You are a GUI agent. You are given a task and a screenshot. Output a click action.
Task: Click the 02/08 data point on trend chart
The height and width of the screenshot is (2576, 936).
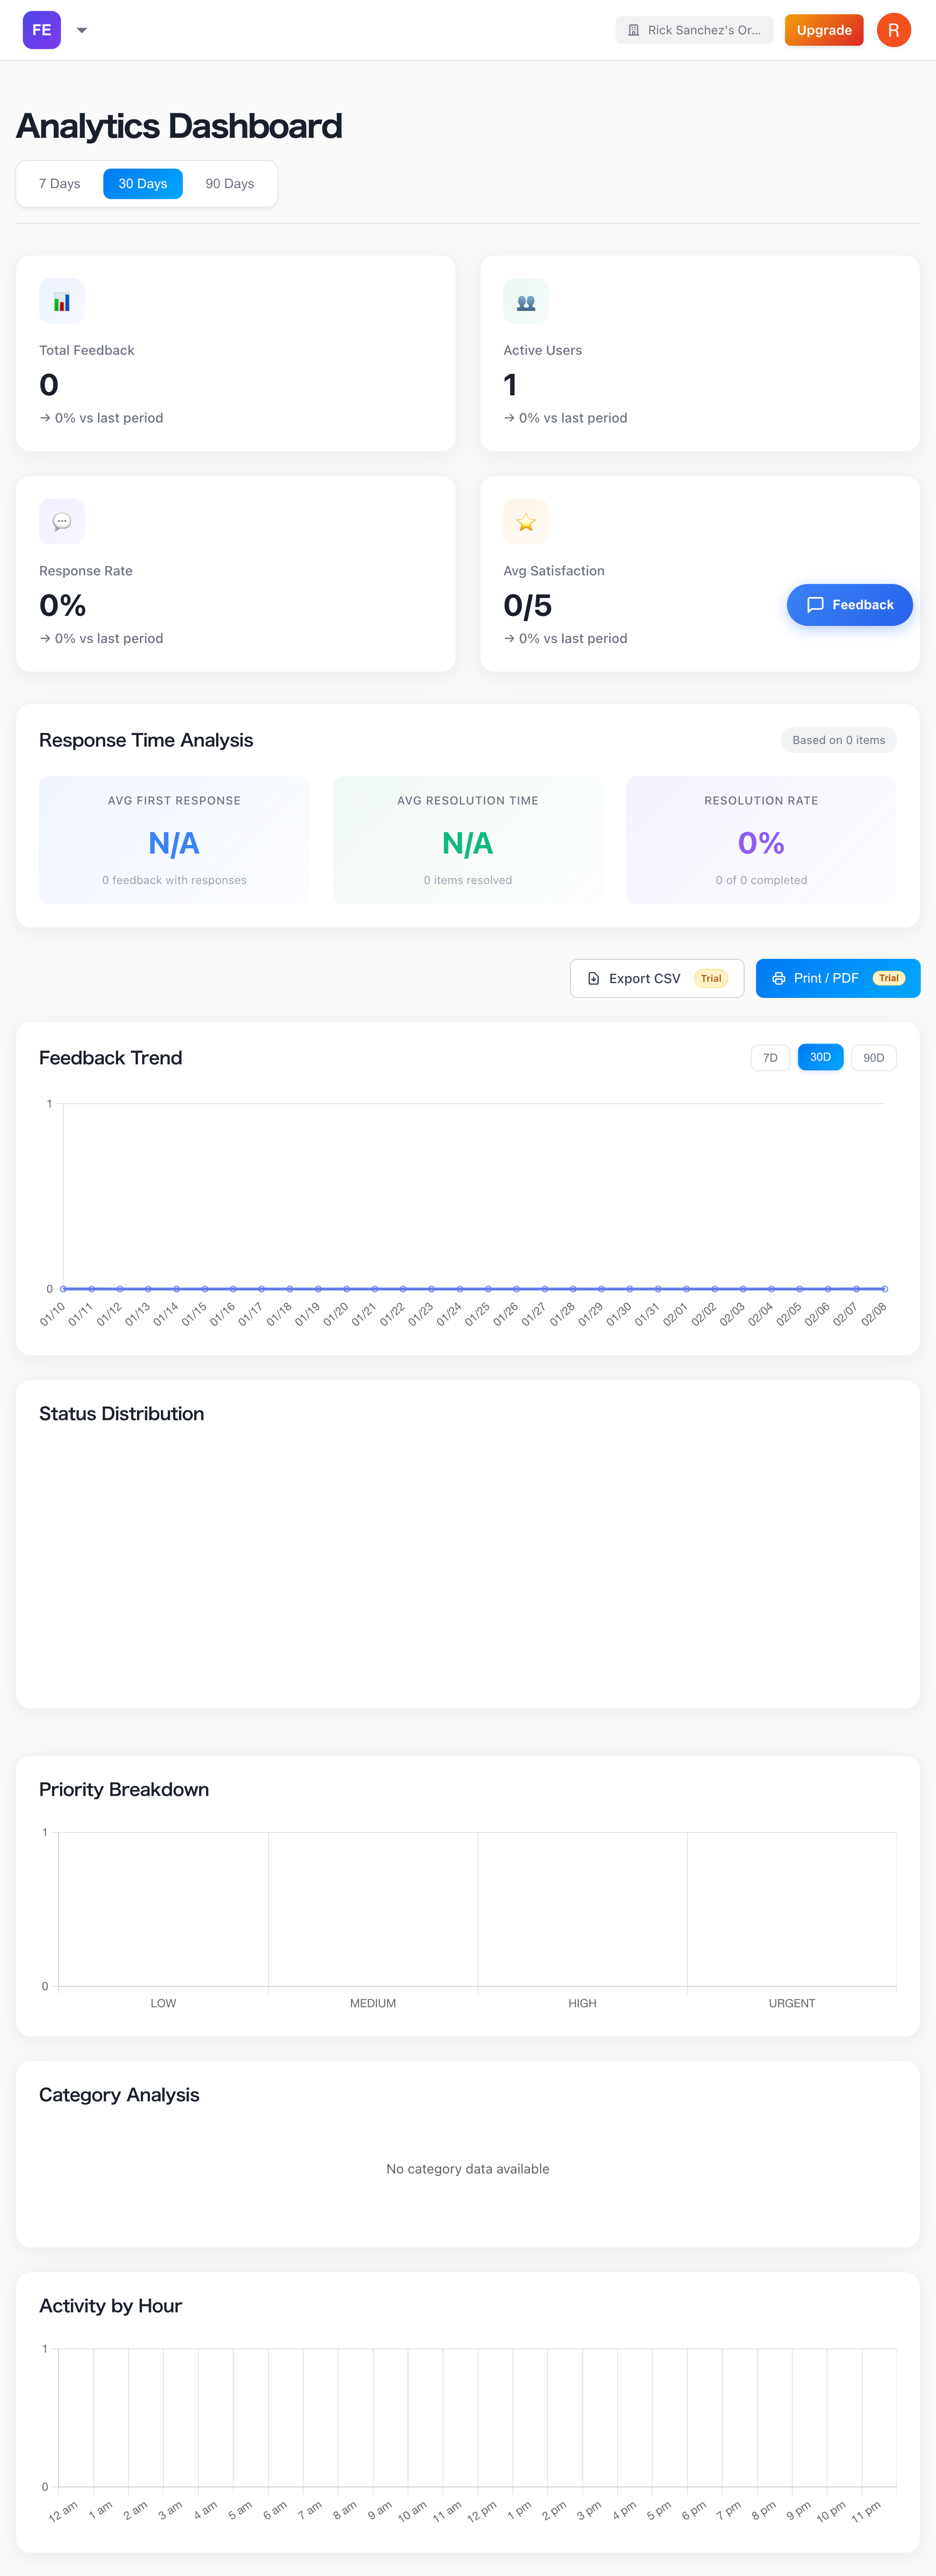pos(884,1289)
